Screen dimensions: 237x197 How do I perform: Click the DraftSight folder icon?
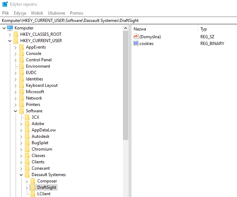click(33, 187)
